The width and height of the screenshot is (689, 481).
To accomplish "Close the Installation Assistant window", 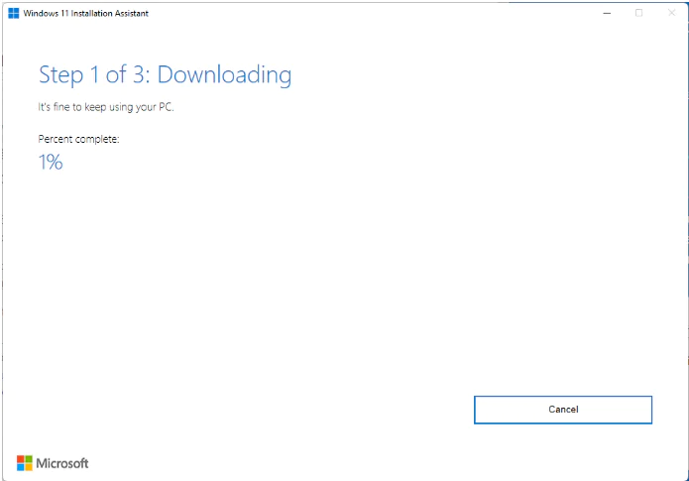I will [x=671, y=13].
